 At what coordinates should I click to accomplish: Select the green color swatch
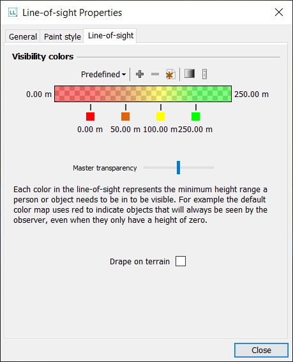tap(195, 116)
